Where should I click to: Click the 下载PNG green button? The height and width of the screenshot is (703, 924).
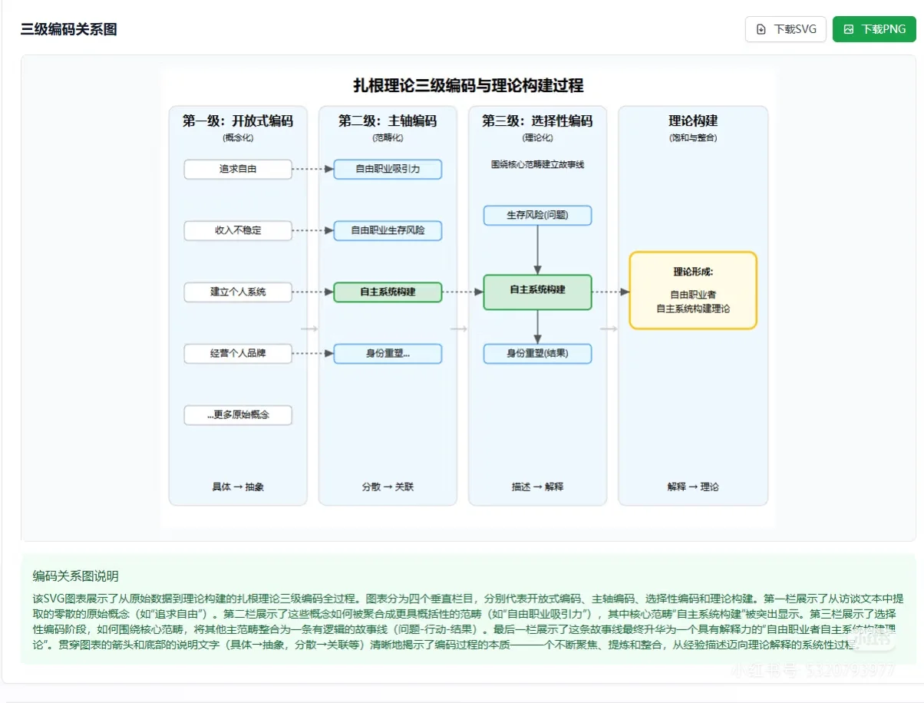(874, 28)
